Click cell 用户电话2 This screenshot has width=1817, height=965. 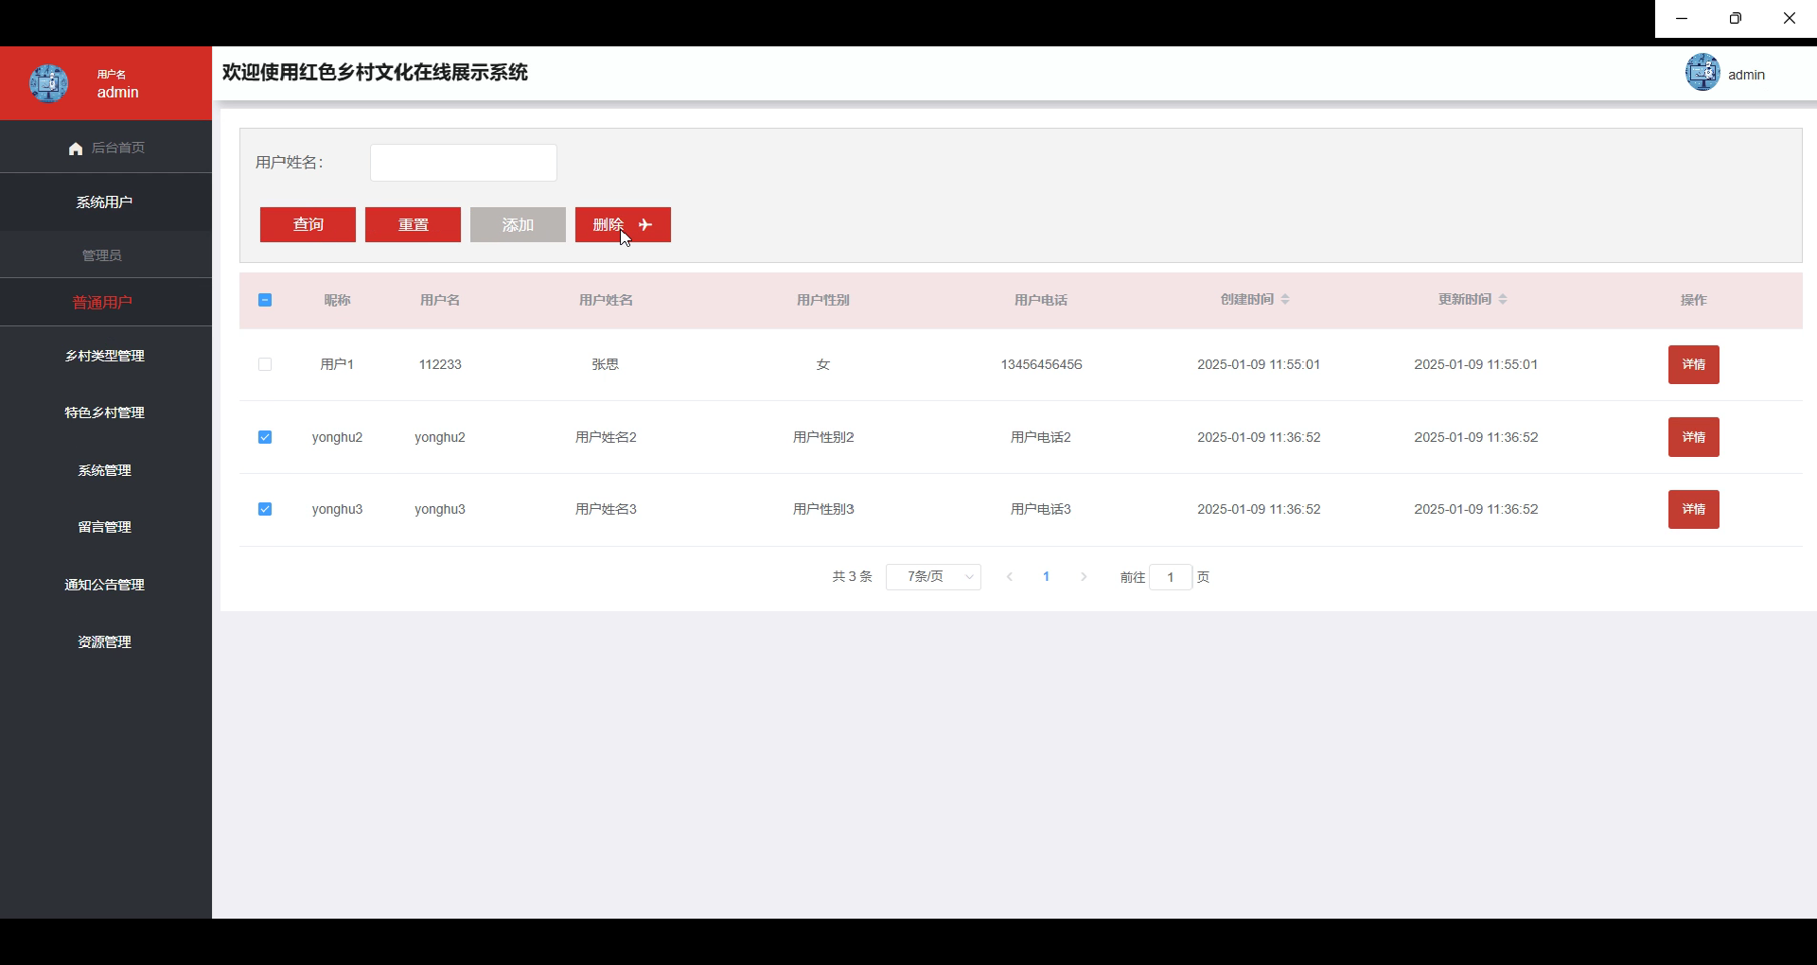coord(1041,437)
